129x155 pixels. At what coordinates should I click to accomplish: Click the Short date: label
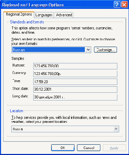(x=20, y=88)
